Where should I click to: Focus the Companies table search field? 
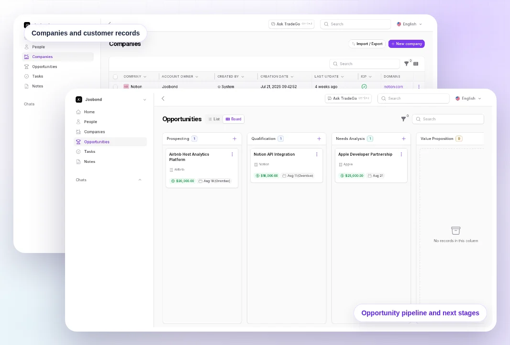365,64
